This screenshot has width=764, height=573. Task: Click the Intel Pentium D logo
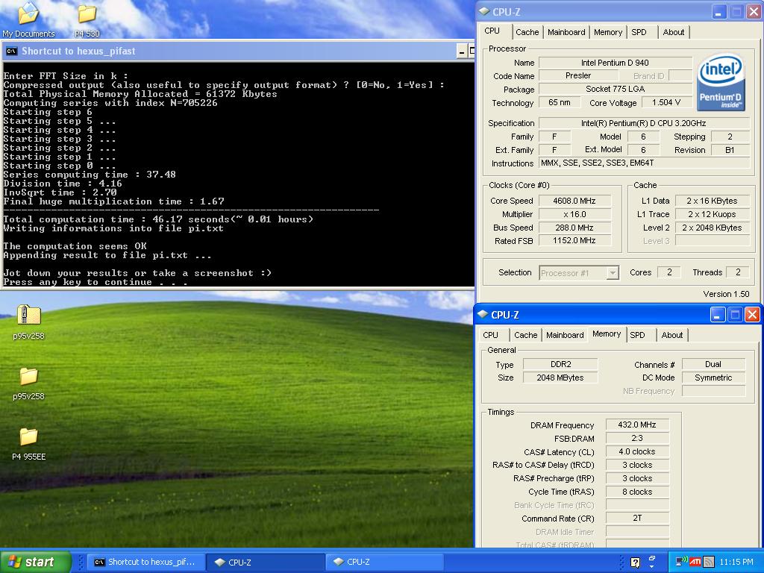click(x=721, y=82)
